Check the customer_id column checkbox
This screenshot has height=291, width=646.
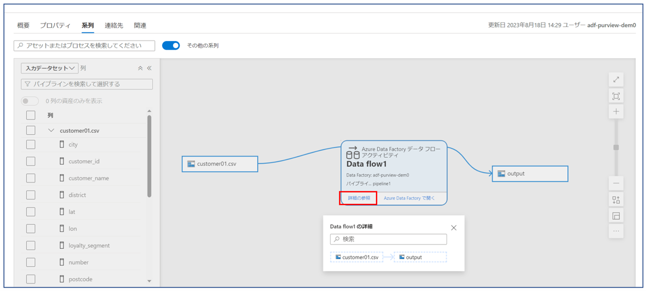pyautogui.click(x=31, y=162)
